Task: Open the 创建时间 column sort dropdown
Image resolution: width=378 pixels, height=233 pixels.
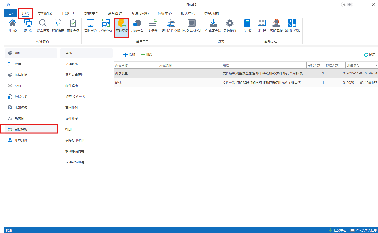Action: (376, 65)
